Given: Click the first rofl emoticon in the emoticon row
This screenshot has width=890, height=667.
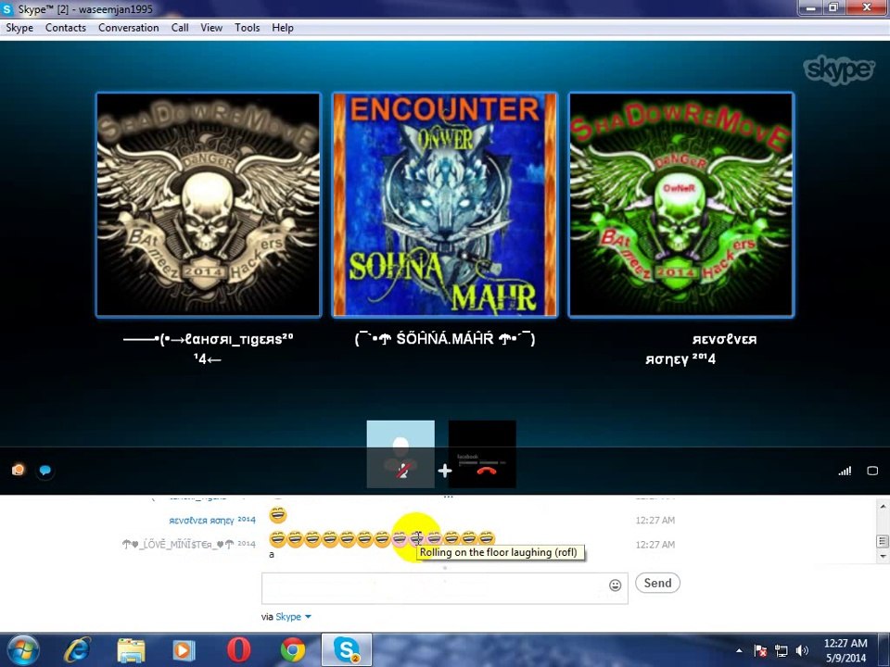Looking at the screenshot, I should pyautogui.click(x=277, y=538).
